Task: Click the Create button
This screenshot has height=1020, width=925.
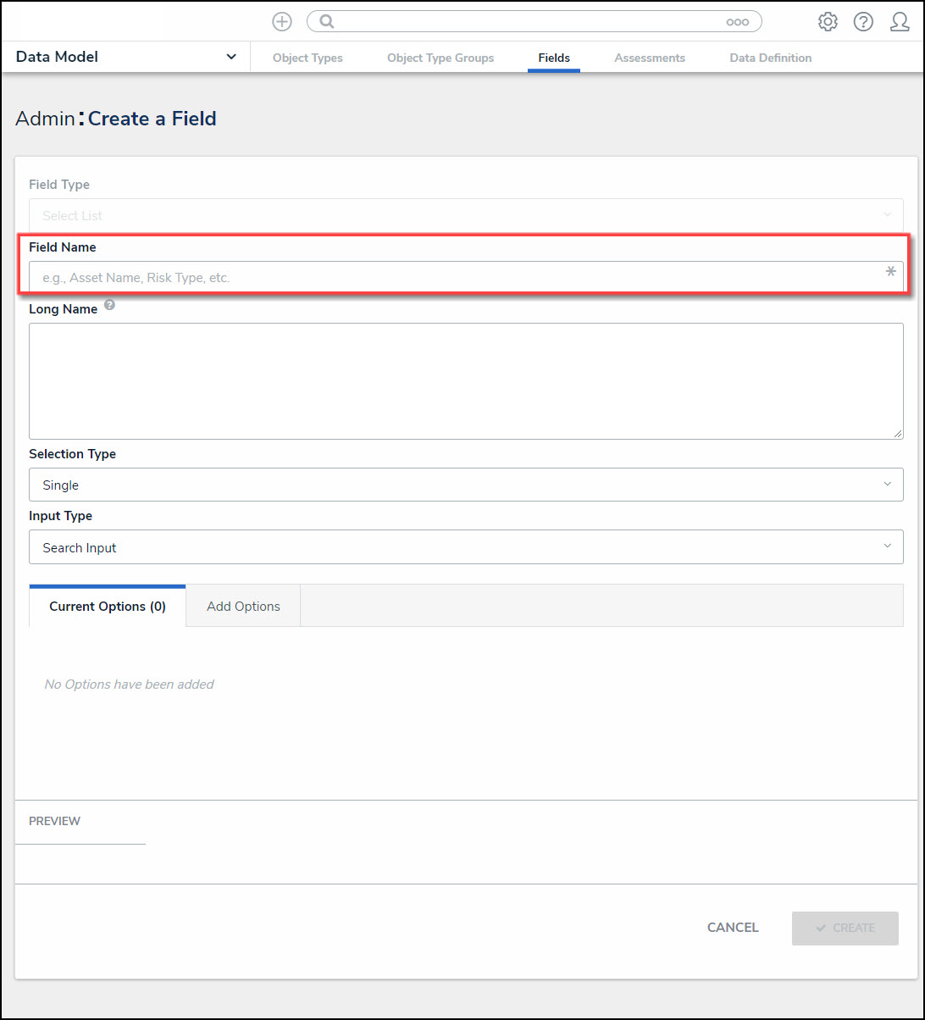Action: [x=845, y=928]
